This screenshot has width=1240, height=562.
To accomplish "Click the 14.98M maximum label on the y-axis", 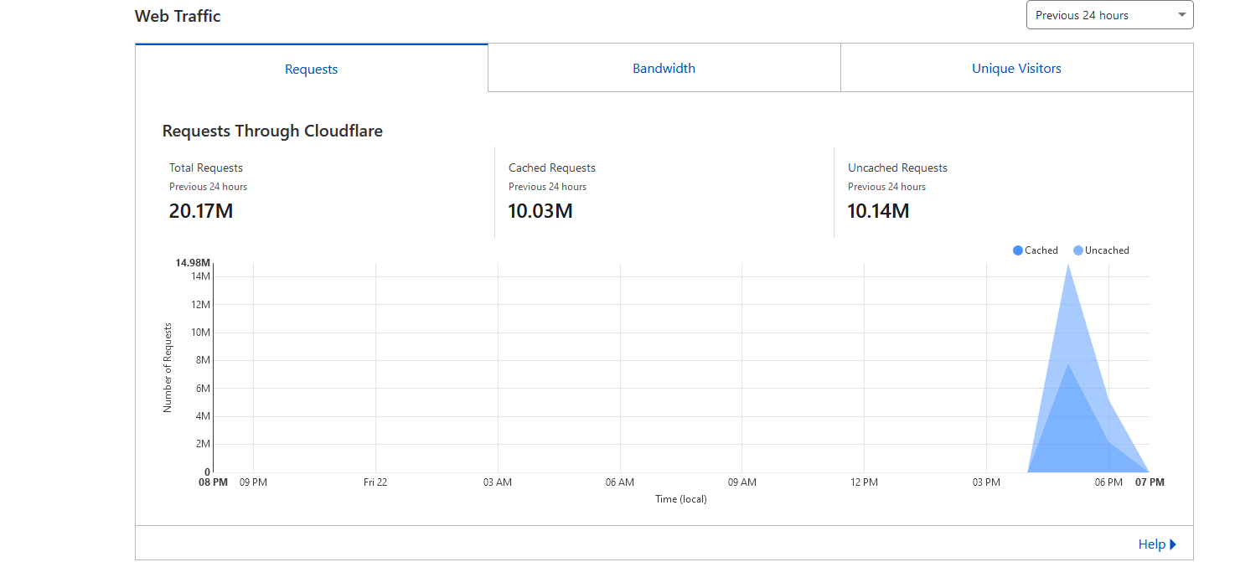I will click(x=193, y=263).
